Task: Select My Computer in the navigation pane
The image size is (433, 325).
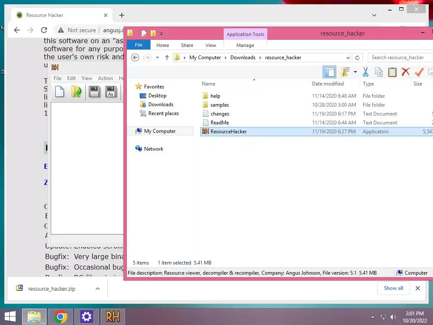Action: (x=159, y=131)
